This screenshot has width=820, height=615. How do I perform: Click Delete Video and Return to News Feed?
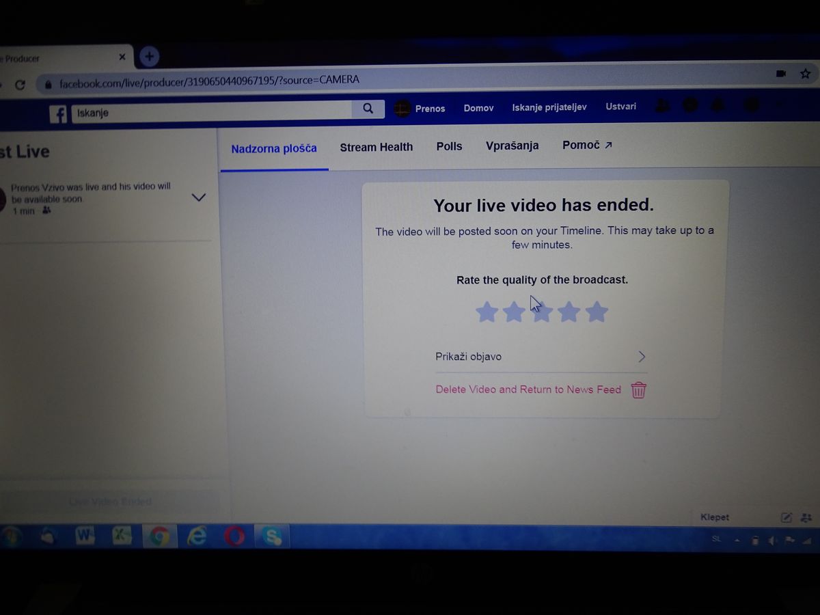point(528,389)
